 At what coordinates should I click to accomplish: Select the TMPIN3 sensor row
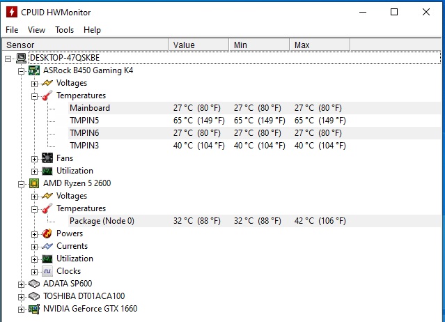click(x=255, y=146)
